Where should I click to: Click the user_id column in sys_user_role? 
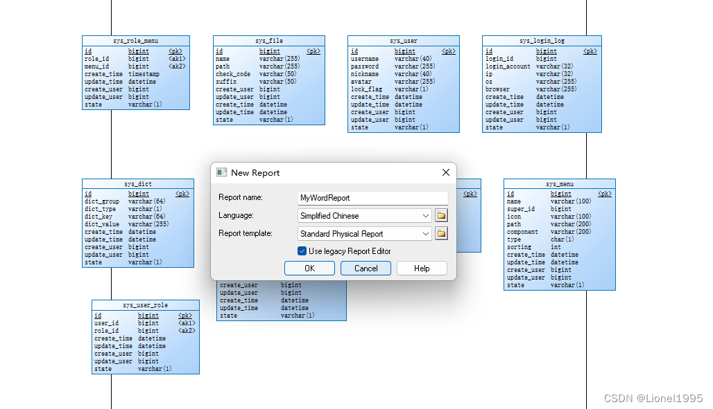106,323
